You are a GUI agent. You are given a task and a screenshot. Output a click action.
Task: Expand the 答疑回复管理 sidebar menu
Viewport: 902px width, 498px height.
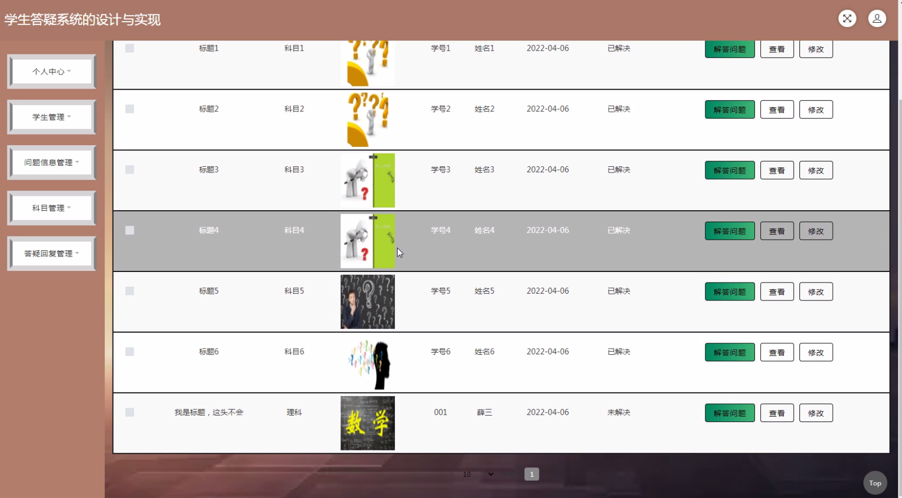coord(51,253)
